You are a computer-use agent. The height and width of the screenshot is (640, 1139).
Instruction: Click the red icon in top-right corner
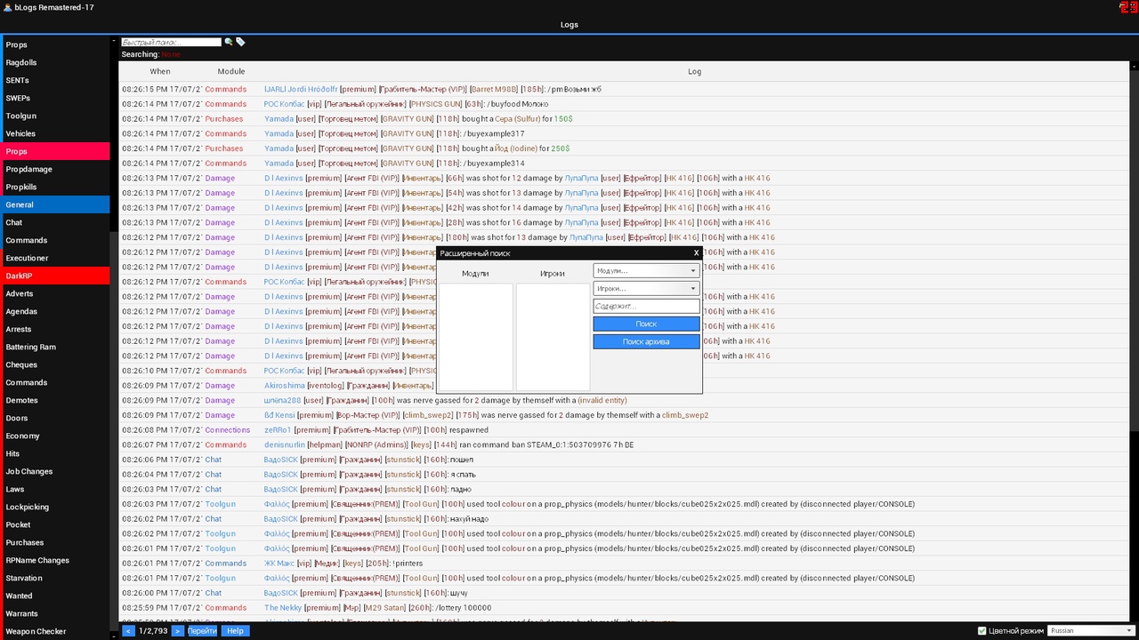point(1127,7)
